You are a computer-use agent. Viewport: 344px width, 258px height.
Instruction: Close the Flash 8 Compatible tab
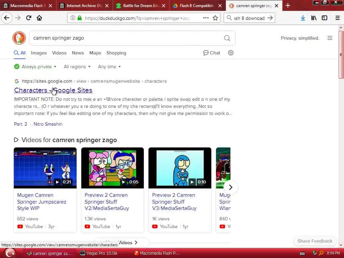[x=220, y=6]
